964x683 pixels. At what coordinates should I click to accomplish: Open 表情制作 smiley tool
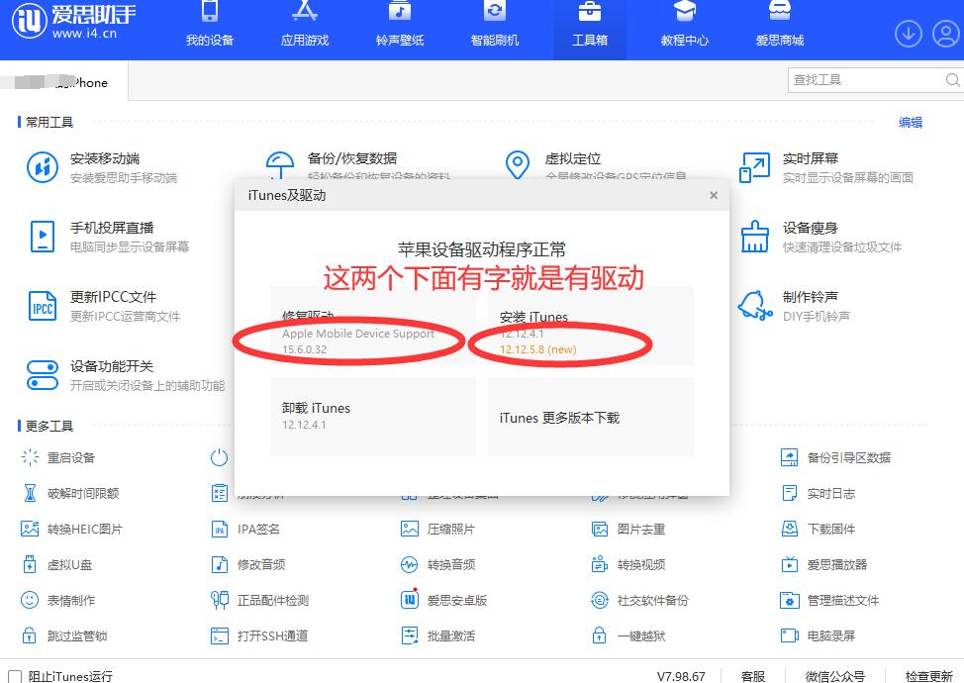tap(58, 600)
